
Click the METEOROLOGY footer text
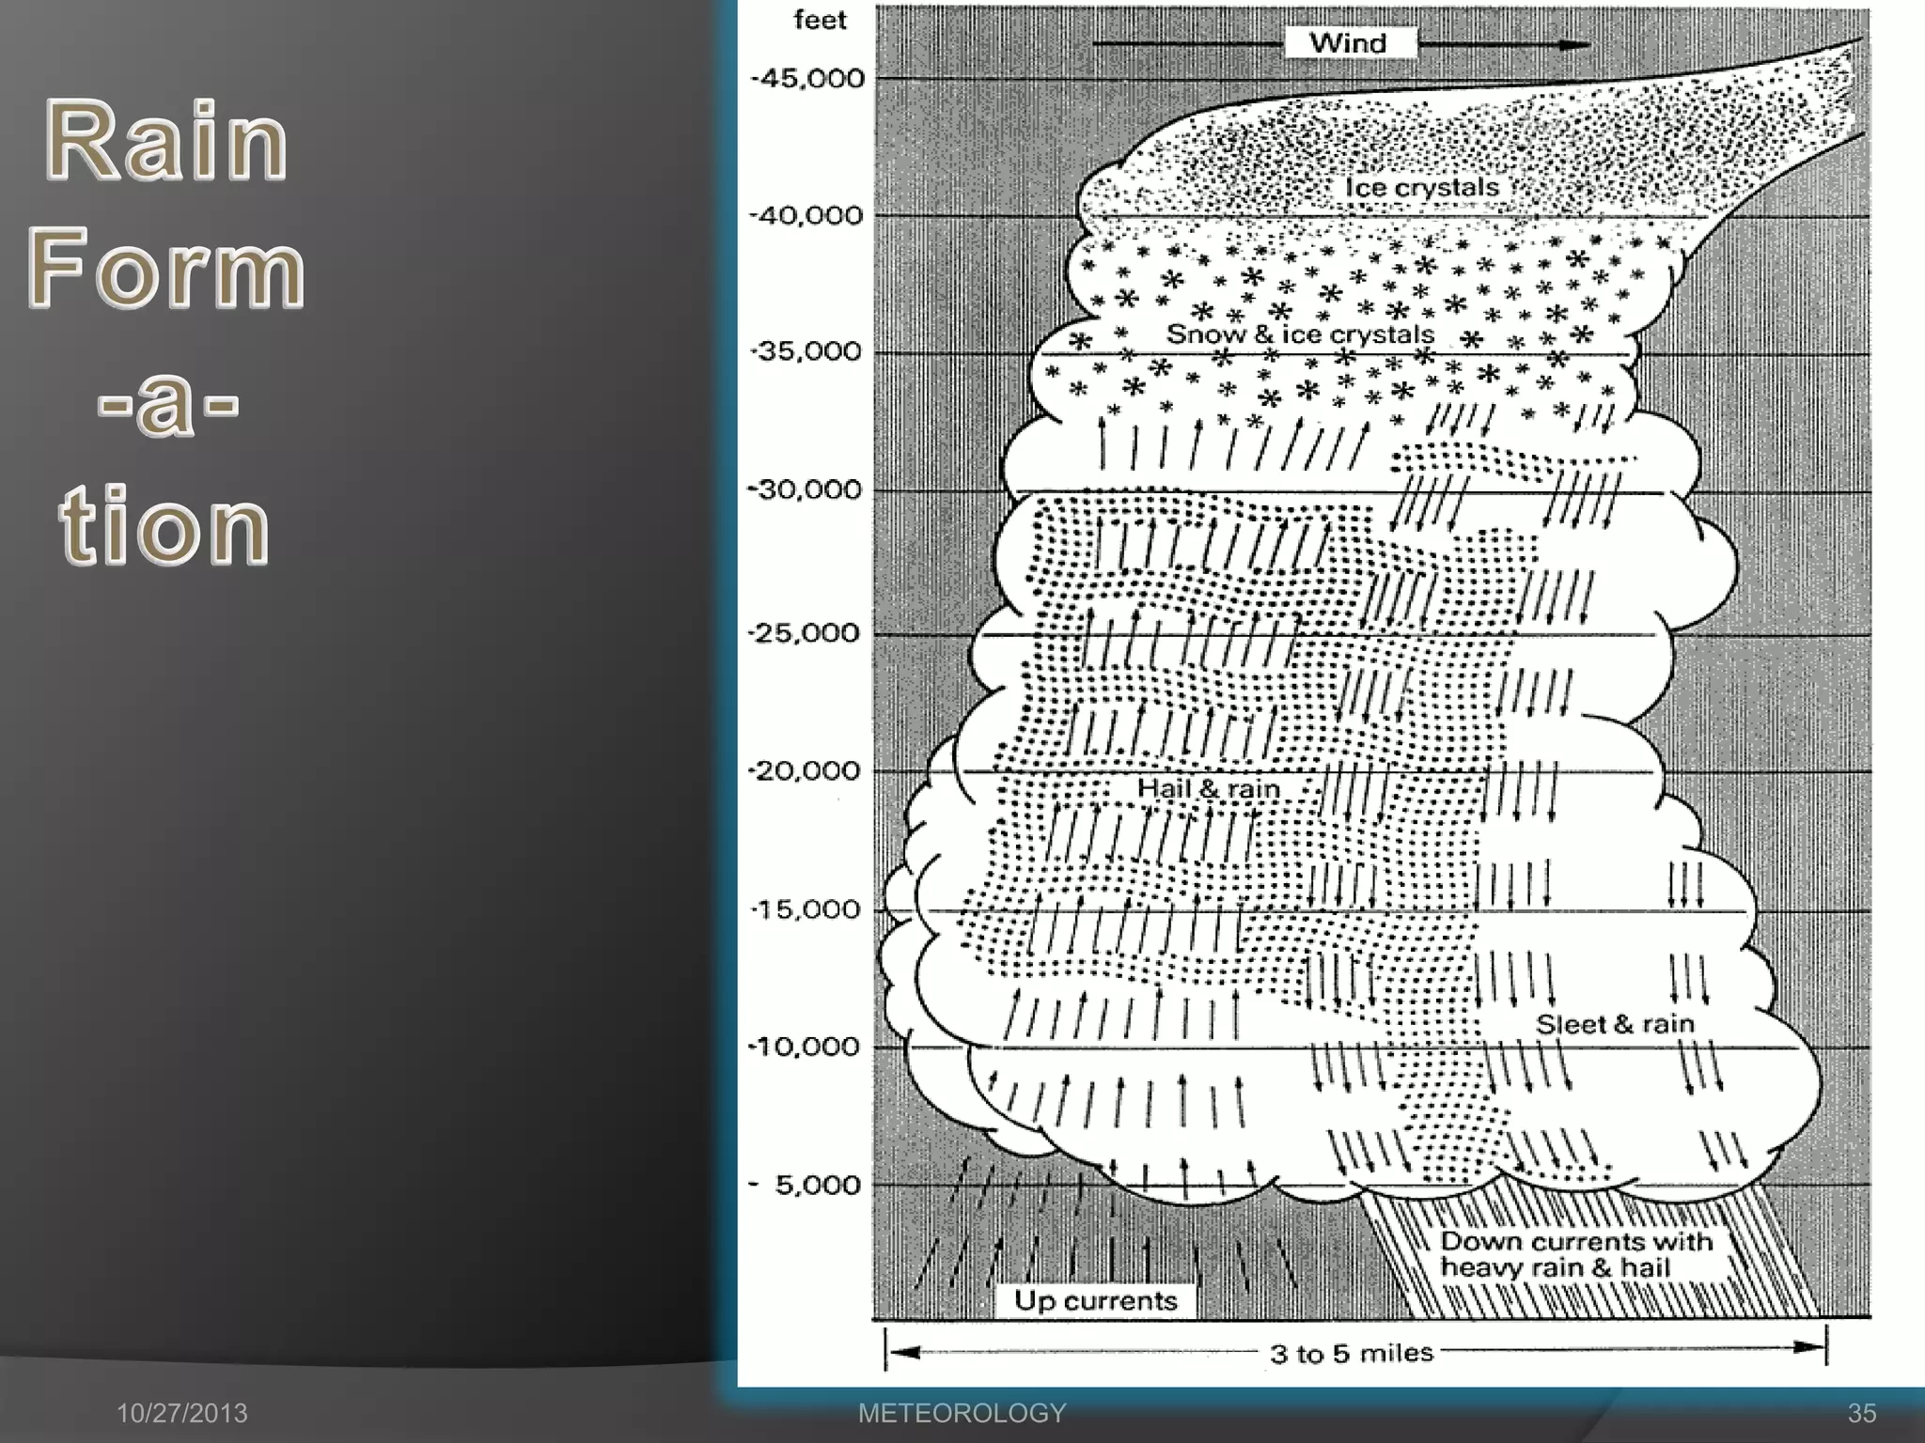click(x=962, y=1413)
